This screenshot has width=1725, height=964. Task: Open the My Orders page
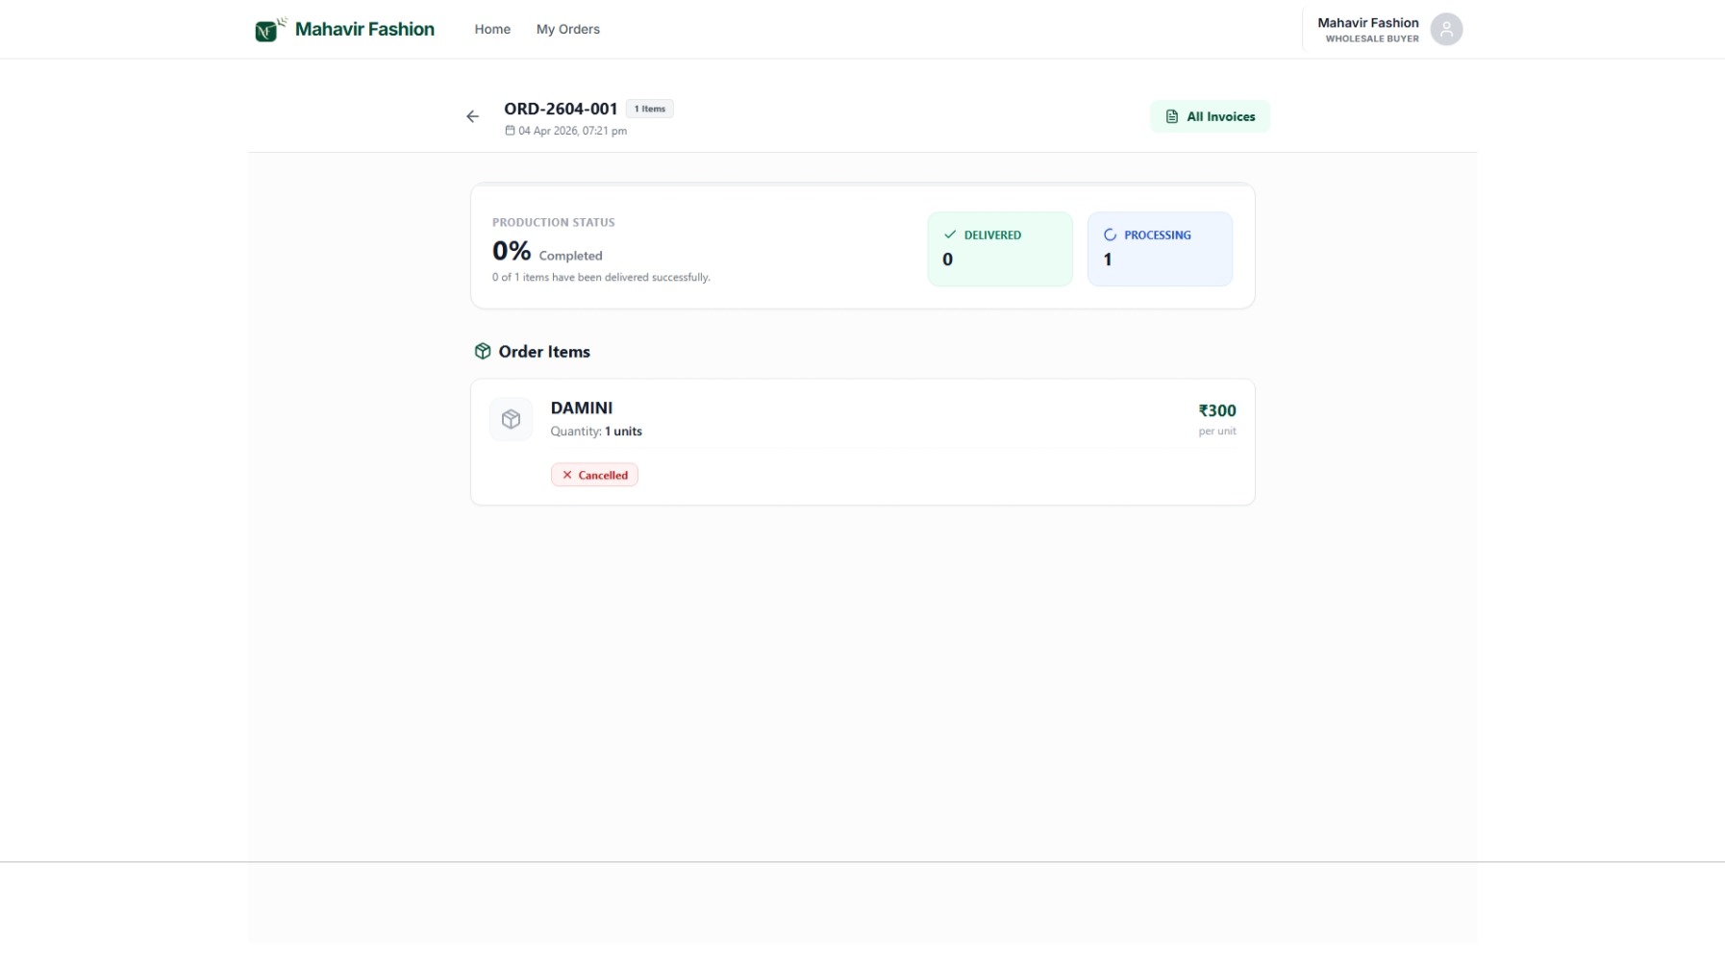(x=567, y=30)
